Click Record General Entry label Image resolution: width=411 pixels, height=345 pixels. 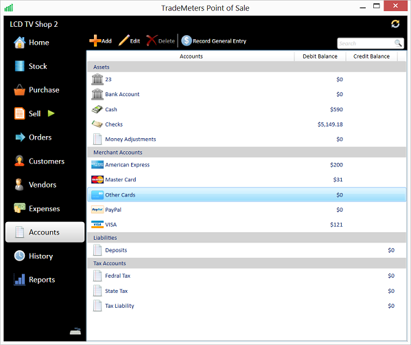point(220,41)
